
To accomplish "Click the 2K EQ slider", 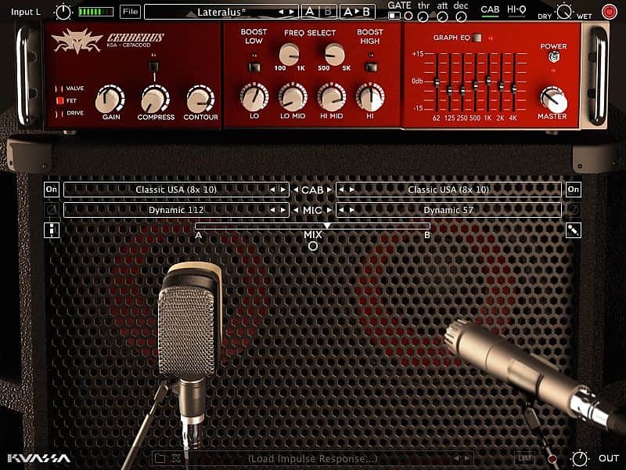I will coord(501,85).
